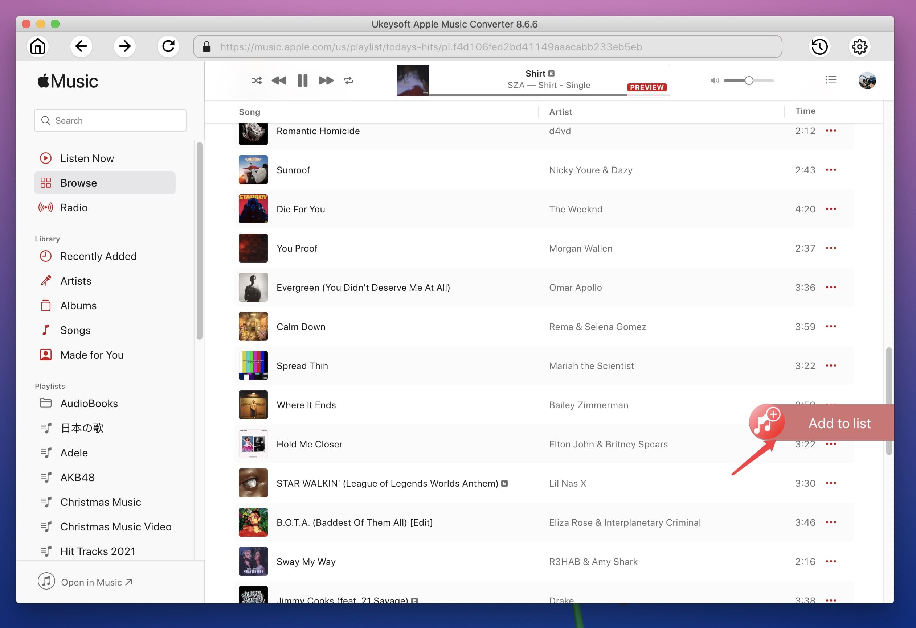Click the Listen Now sidebar menu item

point(87,158)
